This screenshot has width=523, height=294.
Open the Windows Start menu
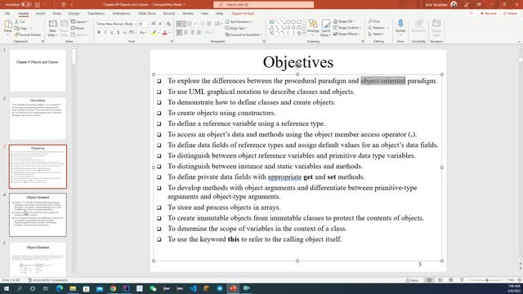(7, 288)
